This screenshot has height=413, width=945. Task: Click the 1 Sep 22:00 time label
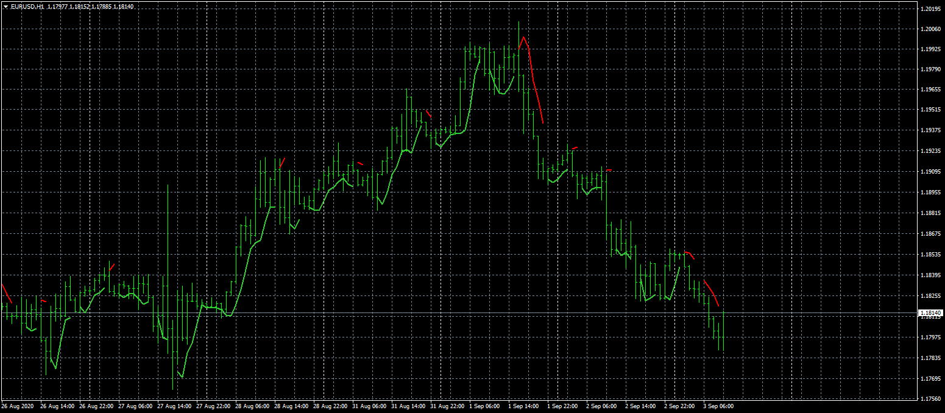(563, 406)
